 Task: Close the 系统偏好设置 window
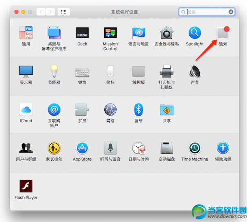tap(16, 12)
